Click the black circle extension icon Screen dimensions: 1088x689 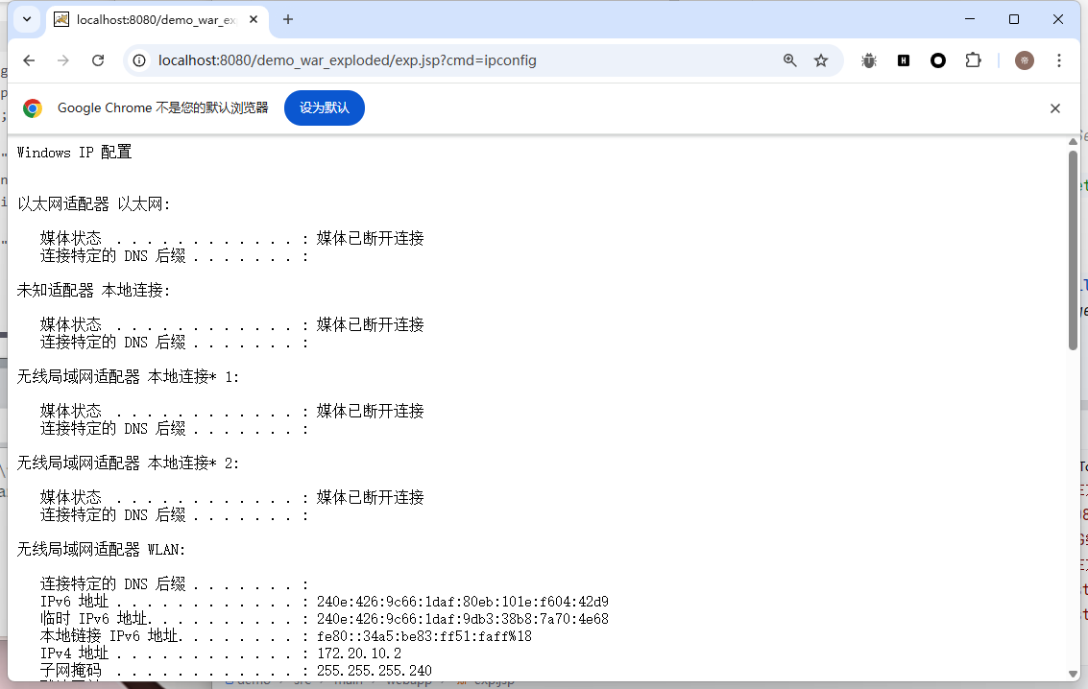[x=938, y=60]
